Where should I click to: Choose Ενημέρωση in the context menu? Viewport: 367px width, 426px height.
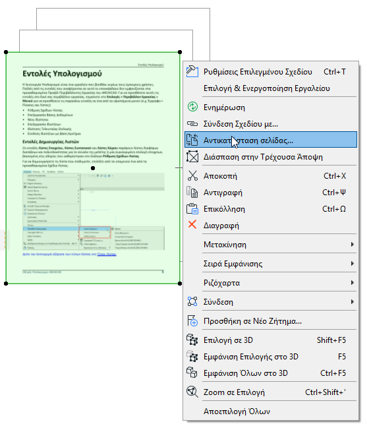click(271, 107)
